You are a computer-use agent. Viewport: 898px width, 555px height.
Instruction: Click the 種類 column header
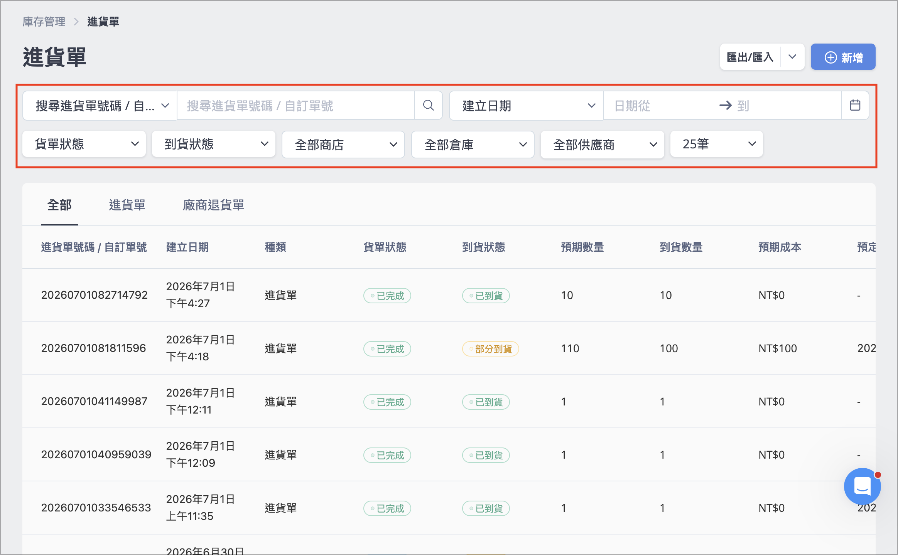point(275,247)
